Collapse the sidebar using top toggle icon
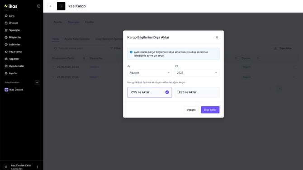The image size is (303, 170). [38, 6]
